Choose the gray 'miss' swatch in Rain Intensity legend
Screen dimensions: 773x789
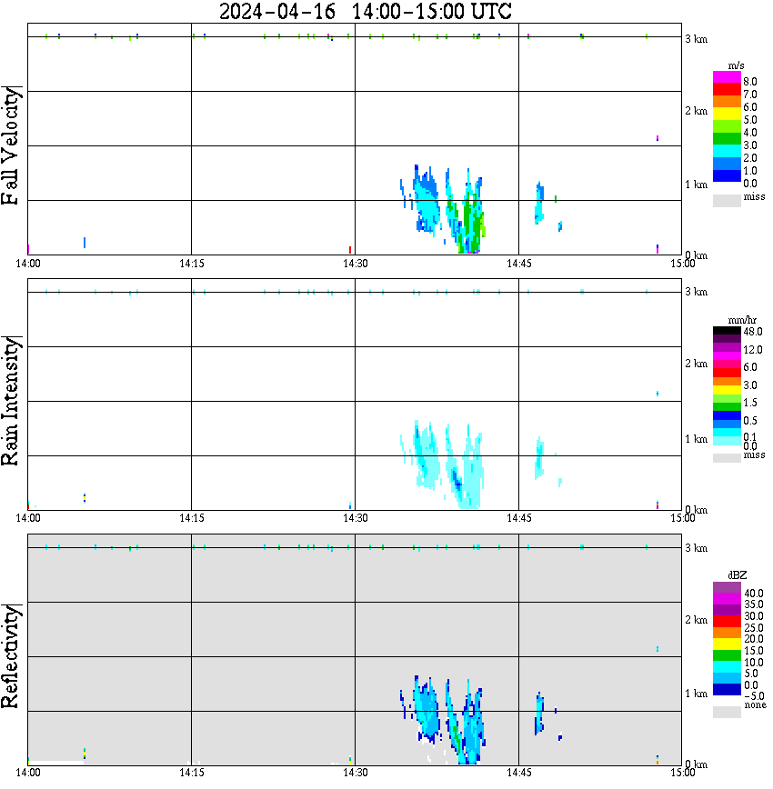727,458
